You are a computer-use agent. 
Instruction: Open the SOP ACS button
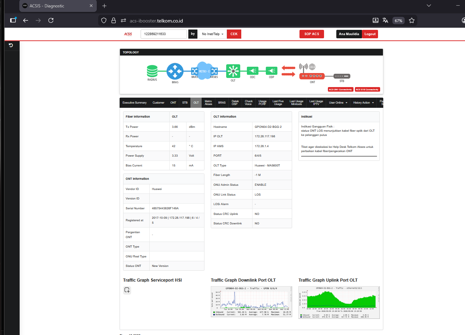(x=312, y=34)
